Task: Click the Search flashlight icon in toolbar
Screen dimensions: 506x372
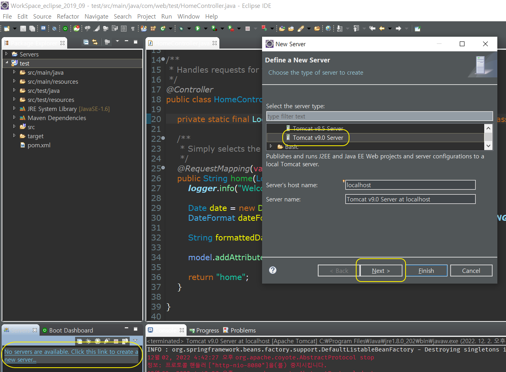Action: pos(300,28)
